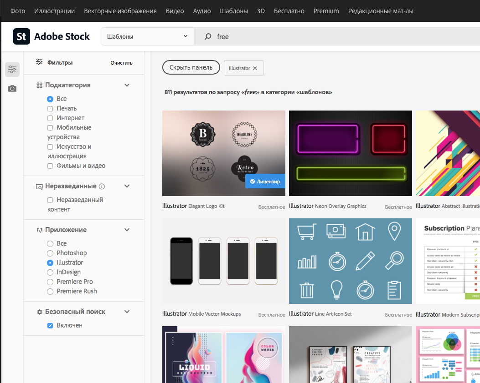The image size is (480, 383).
Task: Open the Шаблоны category dropdown
Action: [x=148, y=36]
